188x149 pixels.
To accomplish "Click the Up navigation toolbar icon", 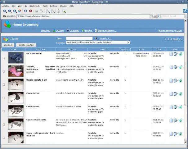I will click(x=15, y=11).
